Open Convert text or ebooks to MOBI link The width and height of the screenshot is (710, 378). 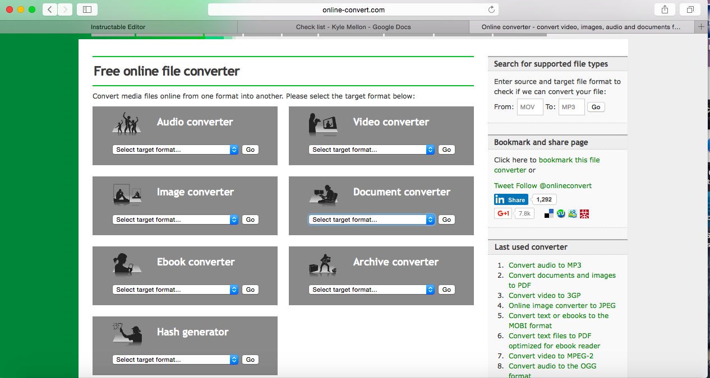pos(559,321)
